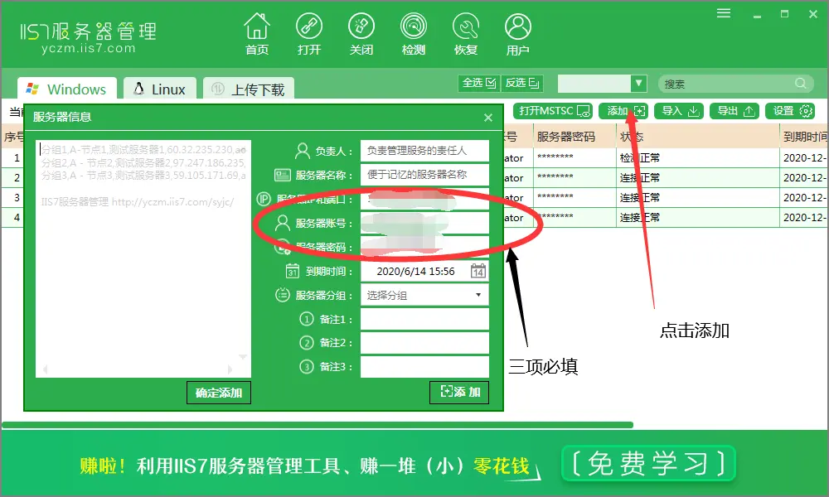Open the 上传下载 tab
The image size is (829, 497).
tap(249, 89)
